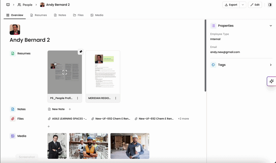Click the Employee Type property label
Image resolution: width=276 pixels, height=163 pixels.
tap(219, 34)
